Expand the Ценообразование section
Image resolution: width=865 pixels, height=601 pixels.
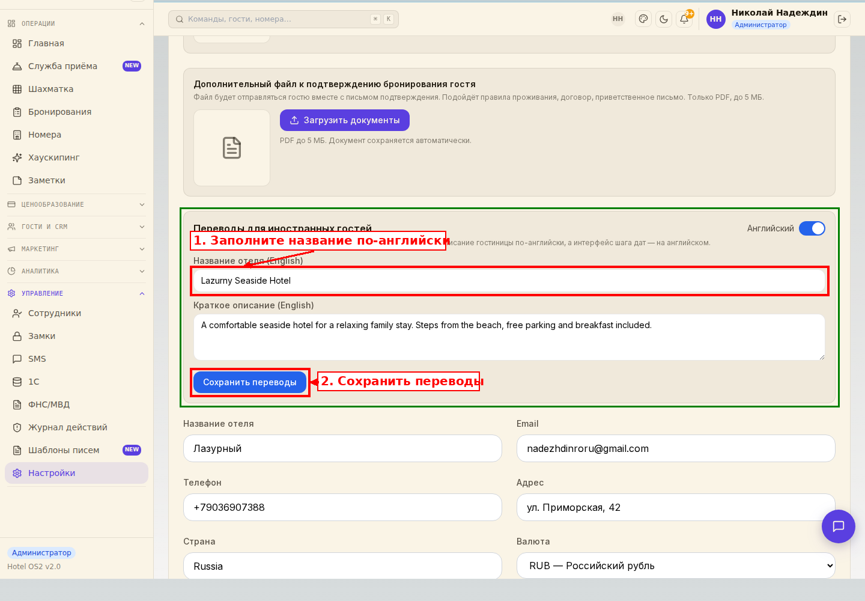pyautogui.click(x=76, y=204)
